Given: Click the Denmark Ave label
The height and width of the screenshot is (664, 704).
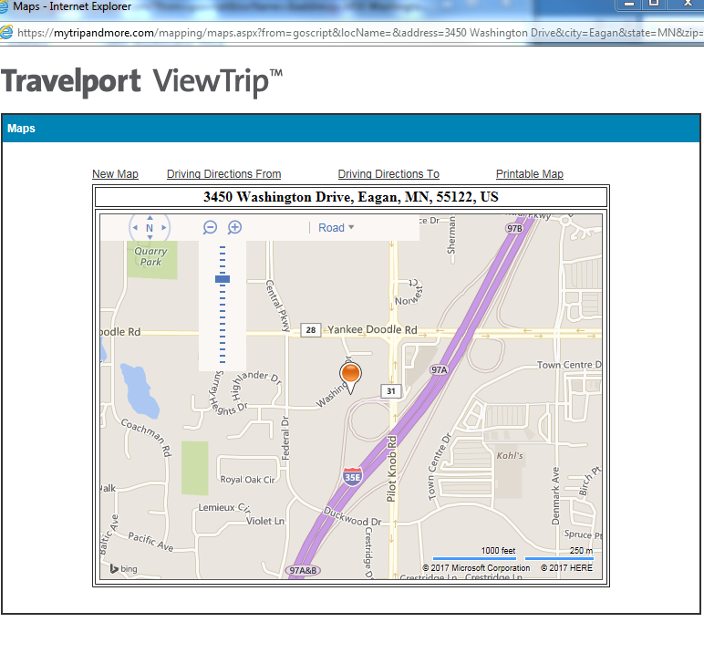Looking at the screenshot, I should (556, 496).
